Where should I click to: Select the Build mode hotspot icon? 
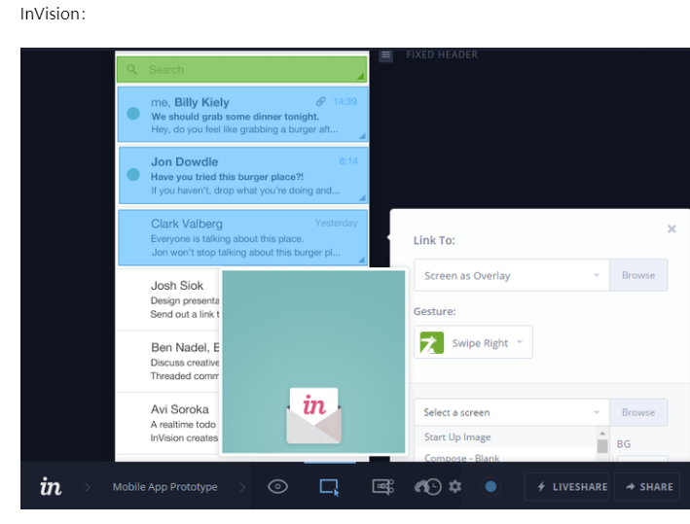[329, 487]
